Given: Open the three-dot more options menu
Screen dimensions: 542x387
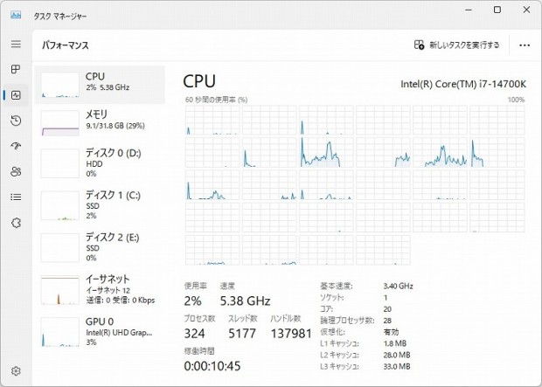Looking at the screenshot, I should click(x=524, y=45).
